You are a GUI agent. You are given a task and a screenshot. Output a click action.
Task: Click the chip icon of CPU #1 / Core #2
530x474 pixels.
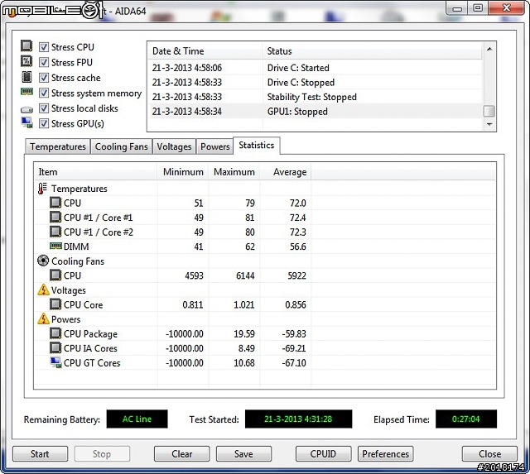pos(55,232)
